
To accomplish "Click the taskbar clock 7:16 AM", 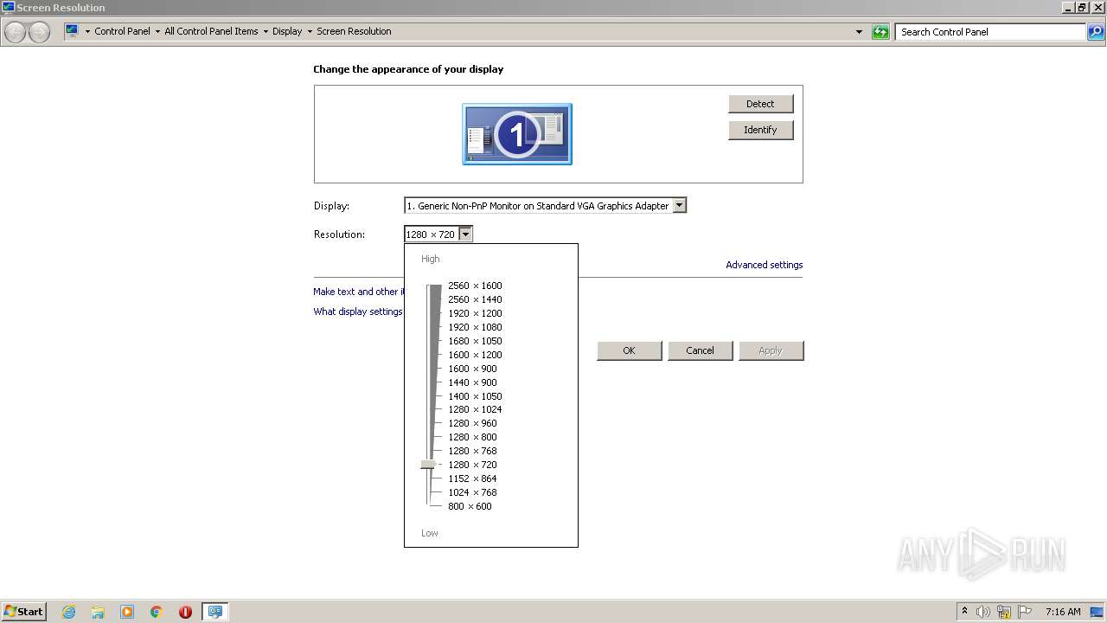I will point(1063,612).
